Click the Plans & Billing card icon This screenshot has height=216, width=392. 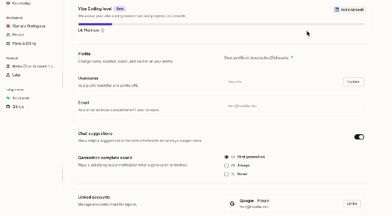(8, 43)
